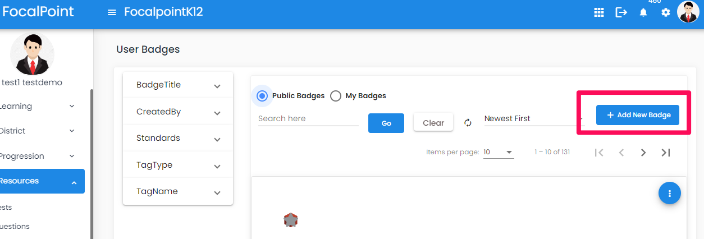Open the apps grid icon
This screenshot has height=239, width=704.
tap(599, 12)
